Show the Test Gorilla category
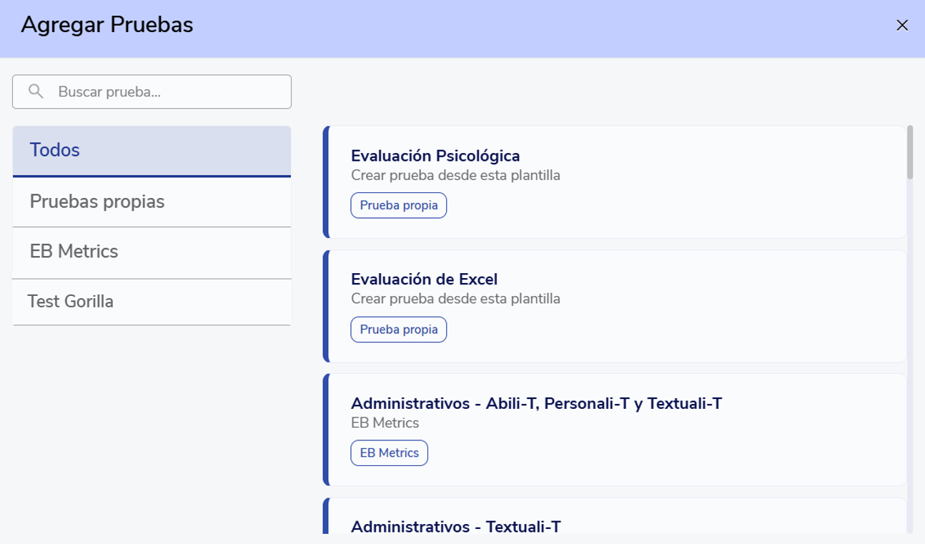The height and width of the screenshot is (544, 925). pyautogui.click(x=152, y=302)
